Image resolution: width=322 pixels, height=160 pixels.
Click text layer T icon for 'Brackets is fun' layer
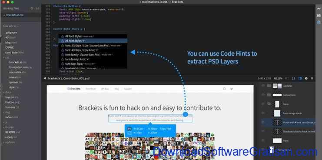click(x=277, y=131)
